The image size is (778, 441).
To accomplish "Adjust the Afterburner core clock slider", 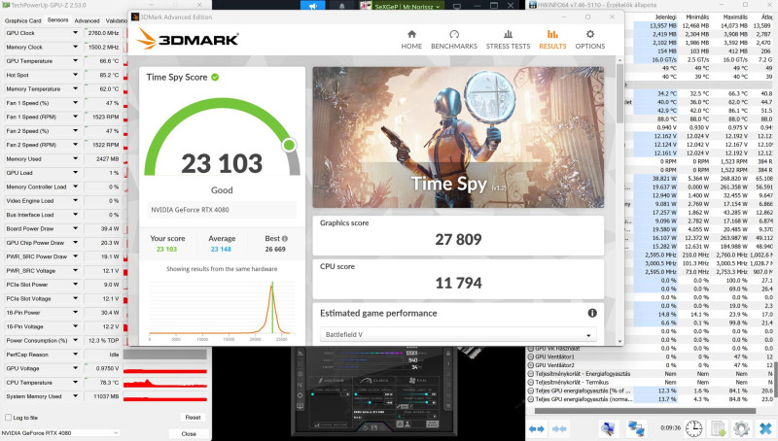I will 369,394.
